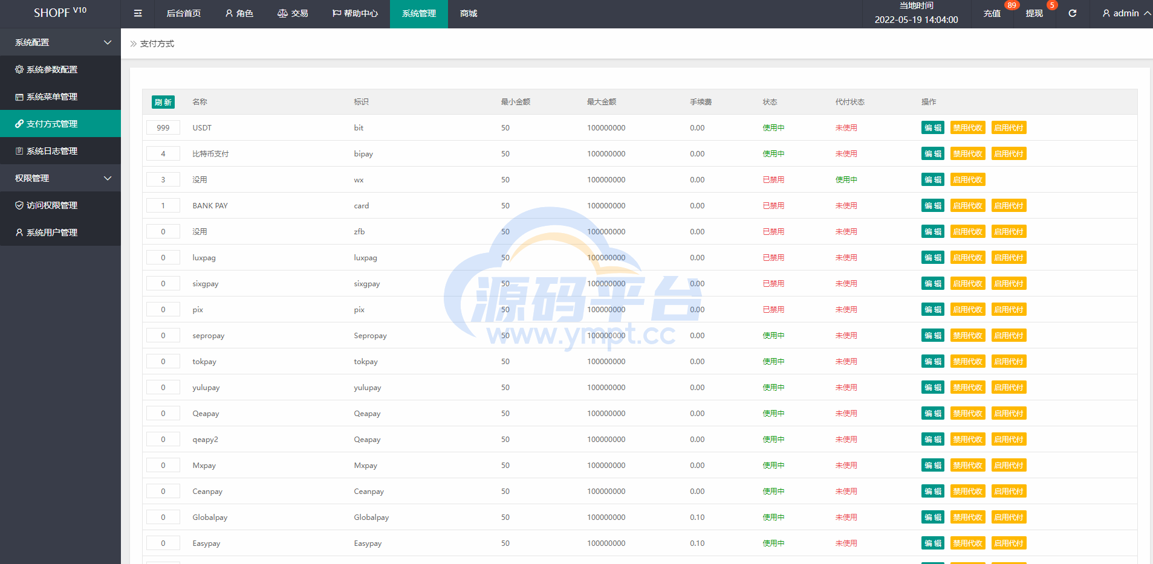Click 启用代收 for wx row
Screen dimensions: 1153x564
click(968, 179)
